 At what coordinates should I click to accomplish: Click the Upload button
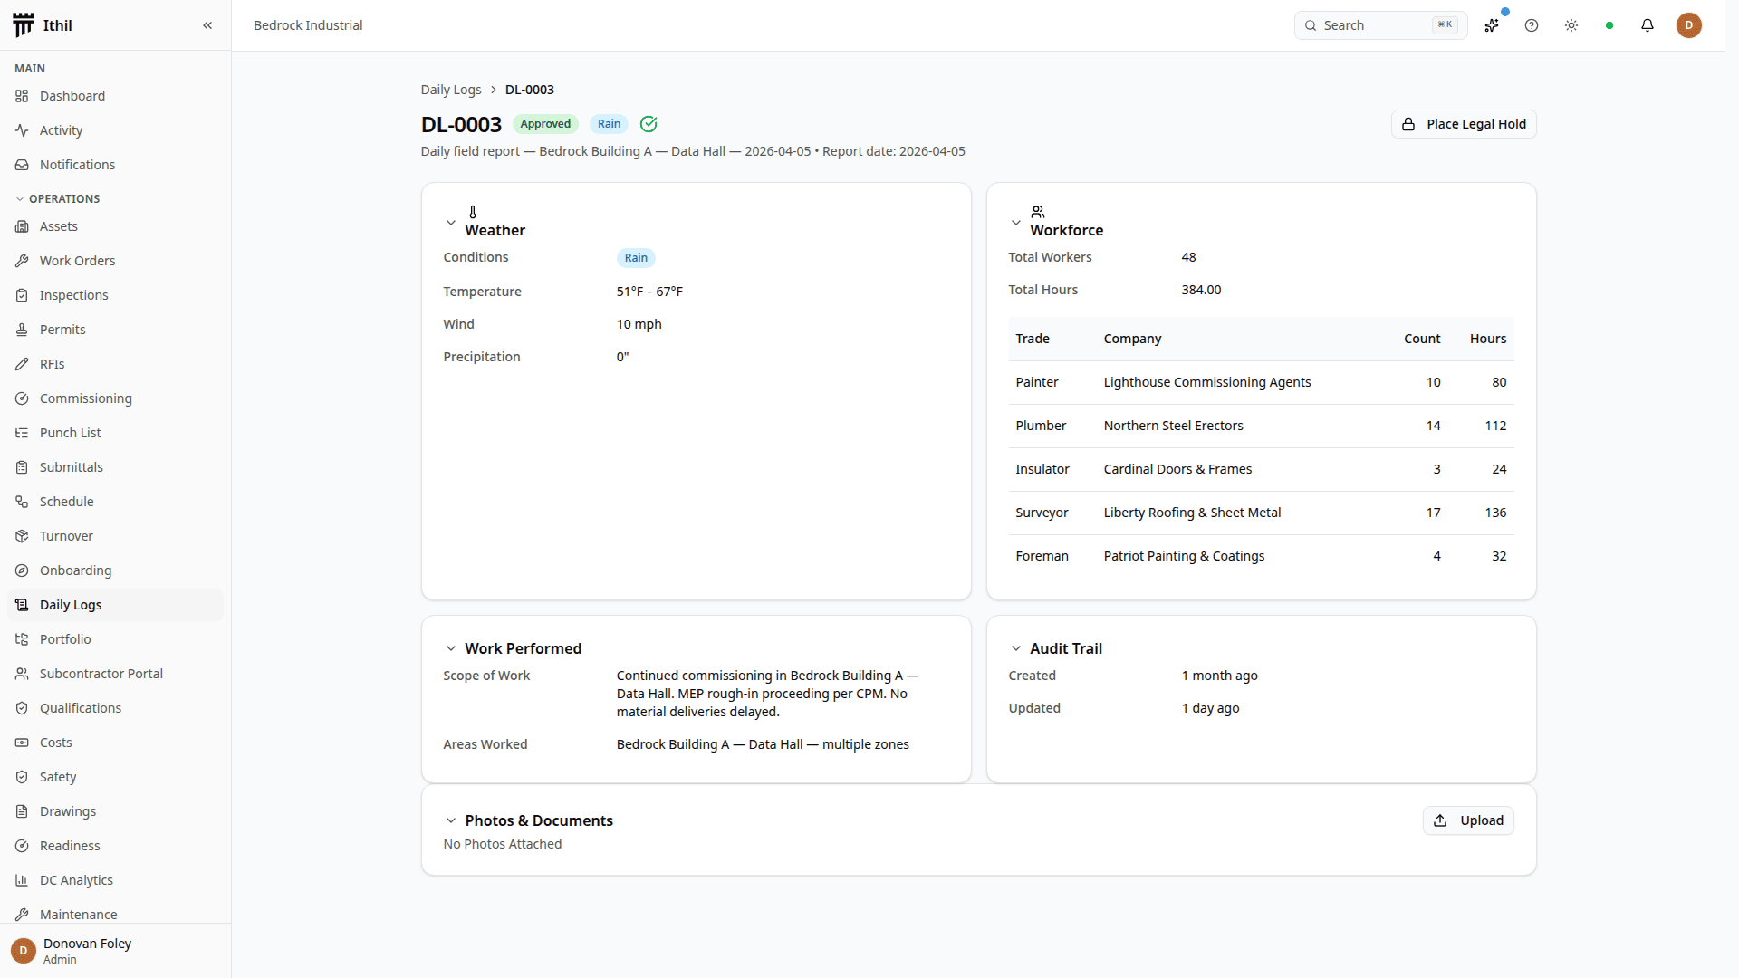(x=1468, y=820)
